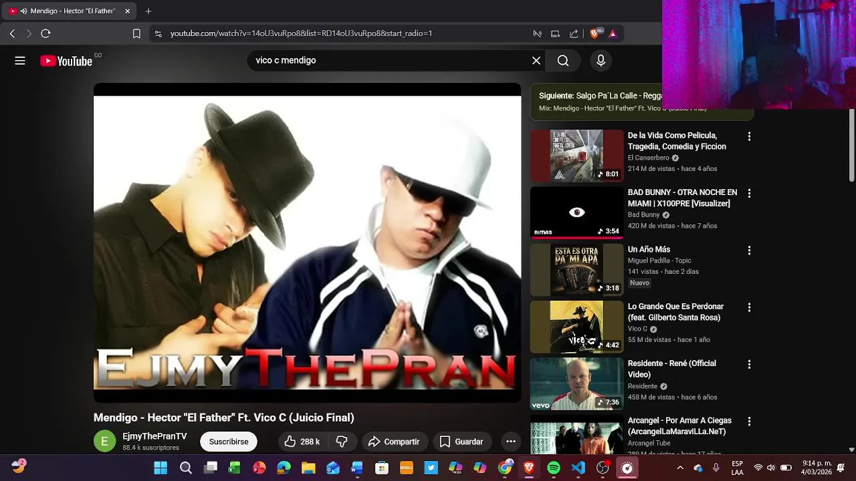Open Excel from the taskbar
Image resolution: width=856 pixels, height=481 pixels.
click(234, 468)
